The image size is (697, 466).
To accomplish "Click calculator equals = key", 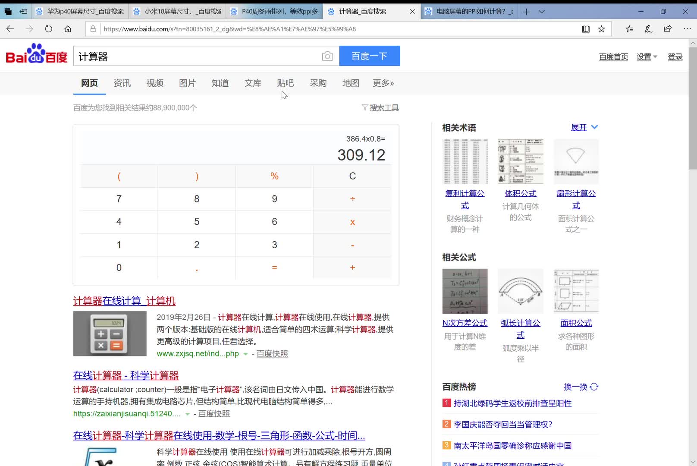I will click(x=274, y=268).
